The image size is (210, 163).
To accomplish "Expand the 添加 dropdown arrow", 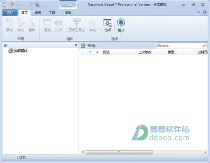I will click(9, 34).
